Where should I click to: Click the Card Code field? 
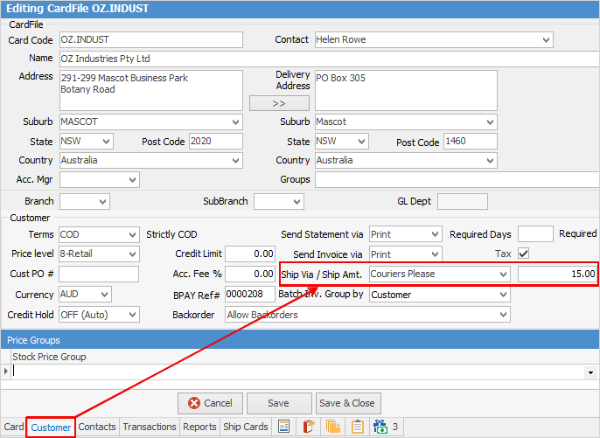point(151,40)
